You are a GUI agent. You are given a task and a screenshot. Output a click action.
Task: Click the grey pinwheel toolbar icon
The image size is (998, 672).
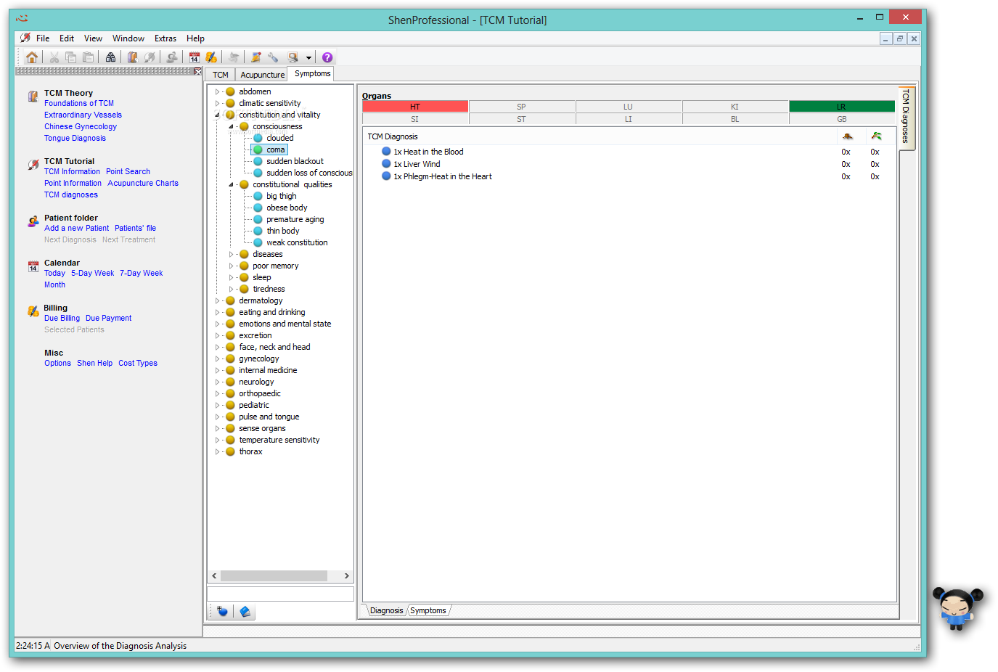234,57
